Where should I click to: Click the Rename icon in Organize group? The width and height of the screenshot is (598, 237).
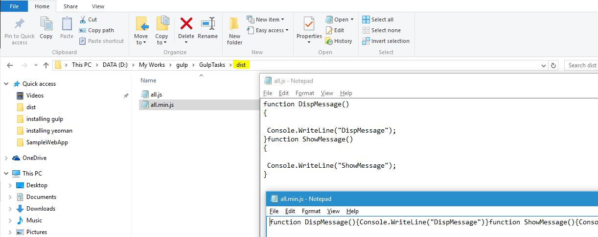tap(208, 24)
